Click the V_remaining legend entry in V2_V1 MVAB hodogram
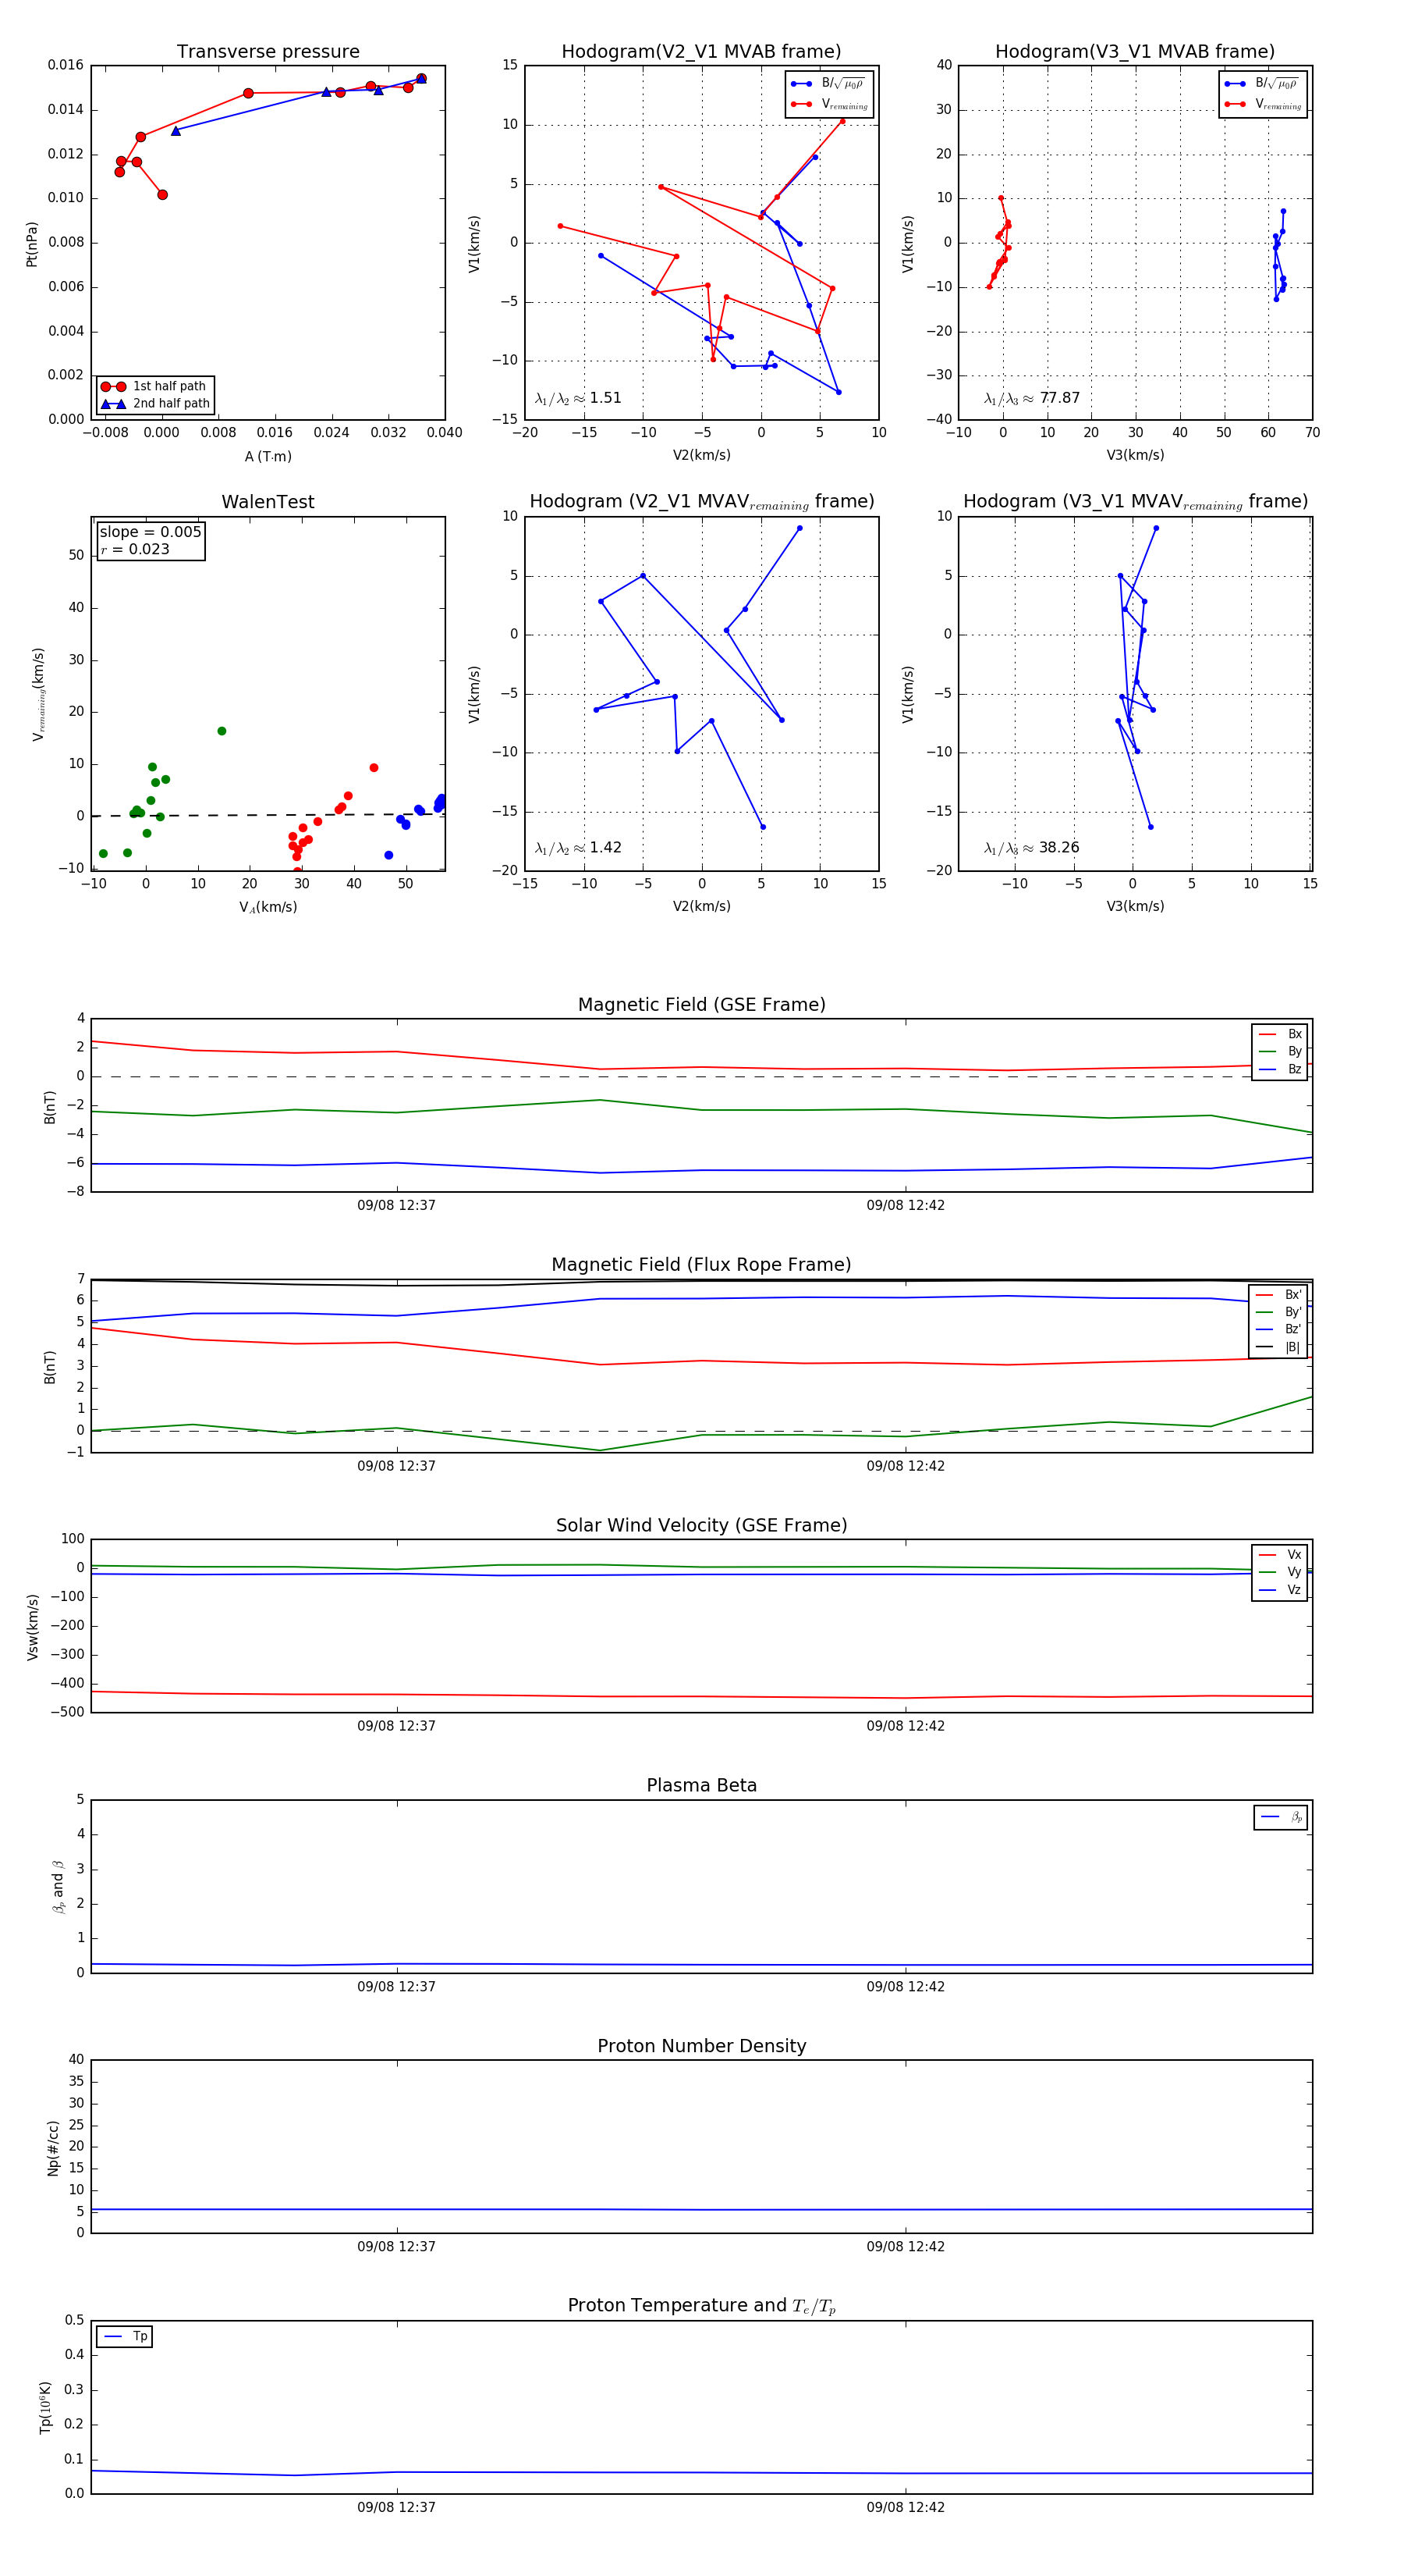1404x2576 pixels. tap(829, 104)
